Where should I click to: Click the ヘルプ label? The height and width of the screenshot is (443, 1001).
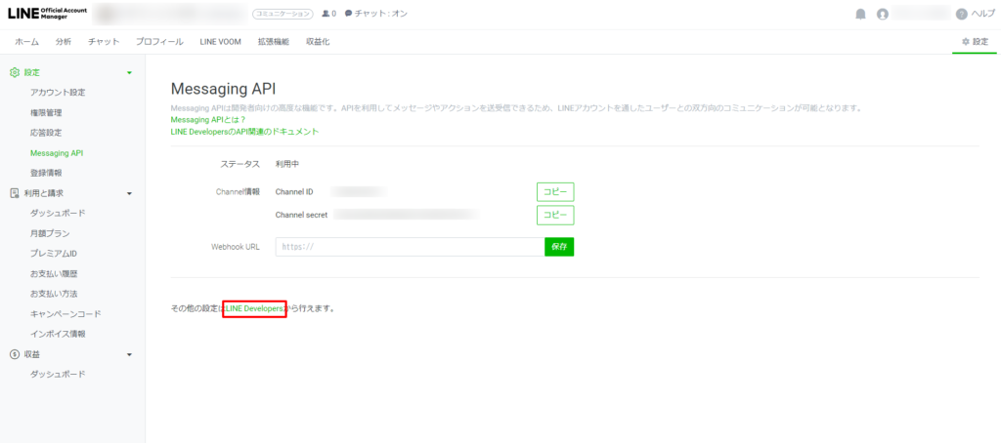tap(982, 14)
